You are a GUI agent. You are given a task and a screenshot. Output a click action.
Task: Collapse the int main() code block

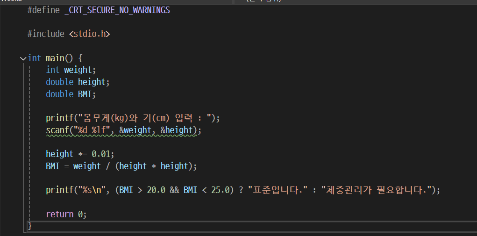click(23, 58)
